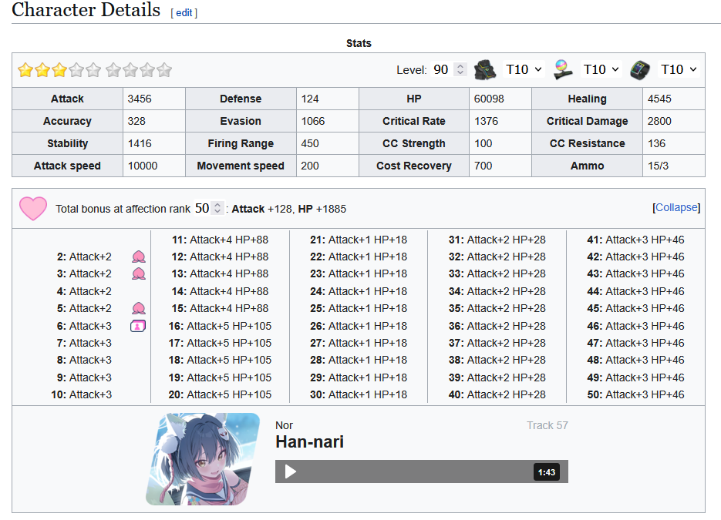Click the first gold star rating
Screen dimensions: 721x520
click(25, 70)
